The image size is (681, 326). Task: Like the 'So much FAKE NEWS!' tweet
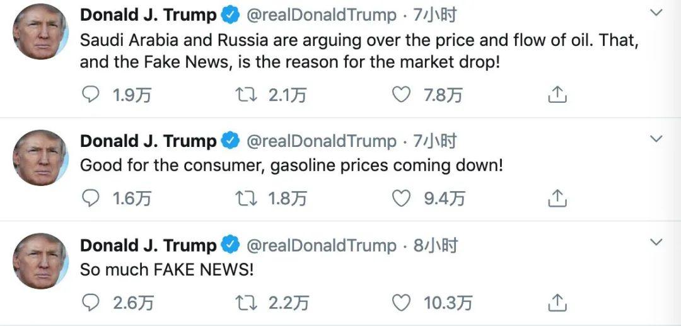click(401, 303)
